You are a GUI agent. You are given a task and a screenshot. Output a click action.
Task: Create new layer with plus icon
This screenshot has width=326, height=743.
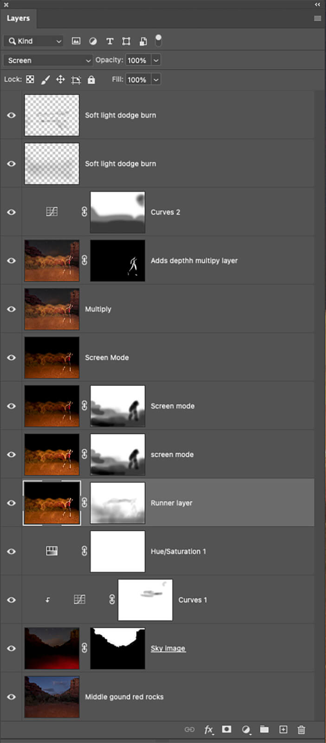click(x=283, y=730)
